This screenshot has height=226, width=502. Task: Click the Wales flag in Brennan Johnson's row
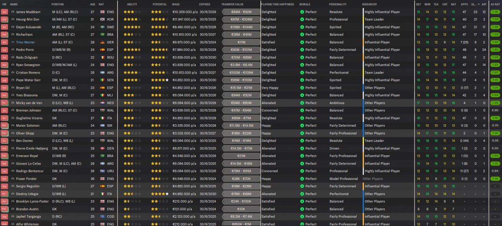[102, 110]
